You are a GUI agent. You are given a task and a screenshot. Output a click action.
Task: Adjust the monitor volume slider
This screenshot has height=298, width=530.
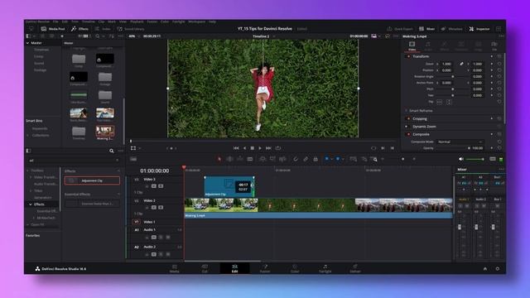pyautogui.click(x=475, y=159)
